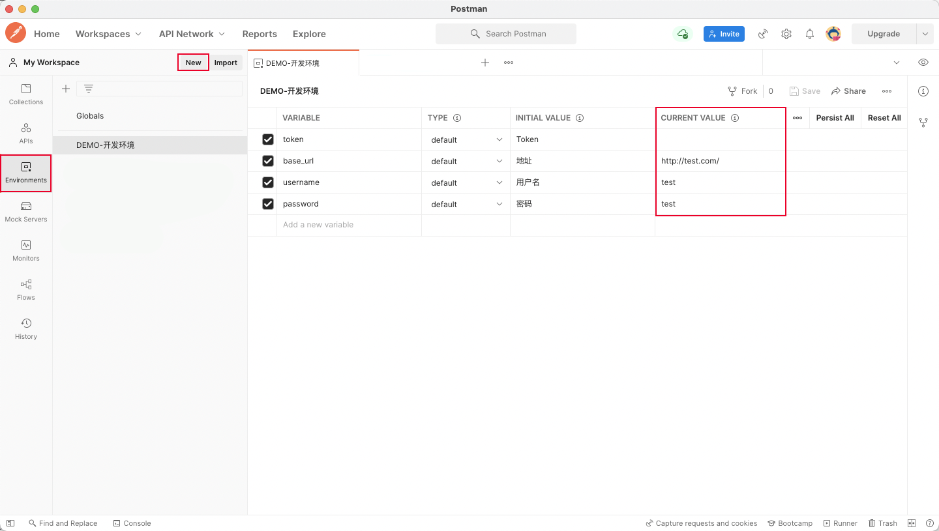Viewport: 939px width, 531px height.
Task: Open the Runner in status bar
Action: point(841,523)
